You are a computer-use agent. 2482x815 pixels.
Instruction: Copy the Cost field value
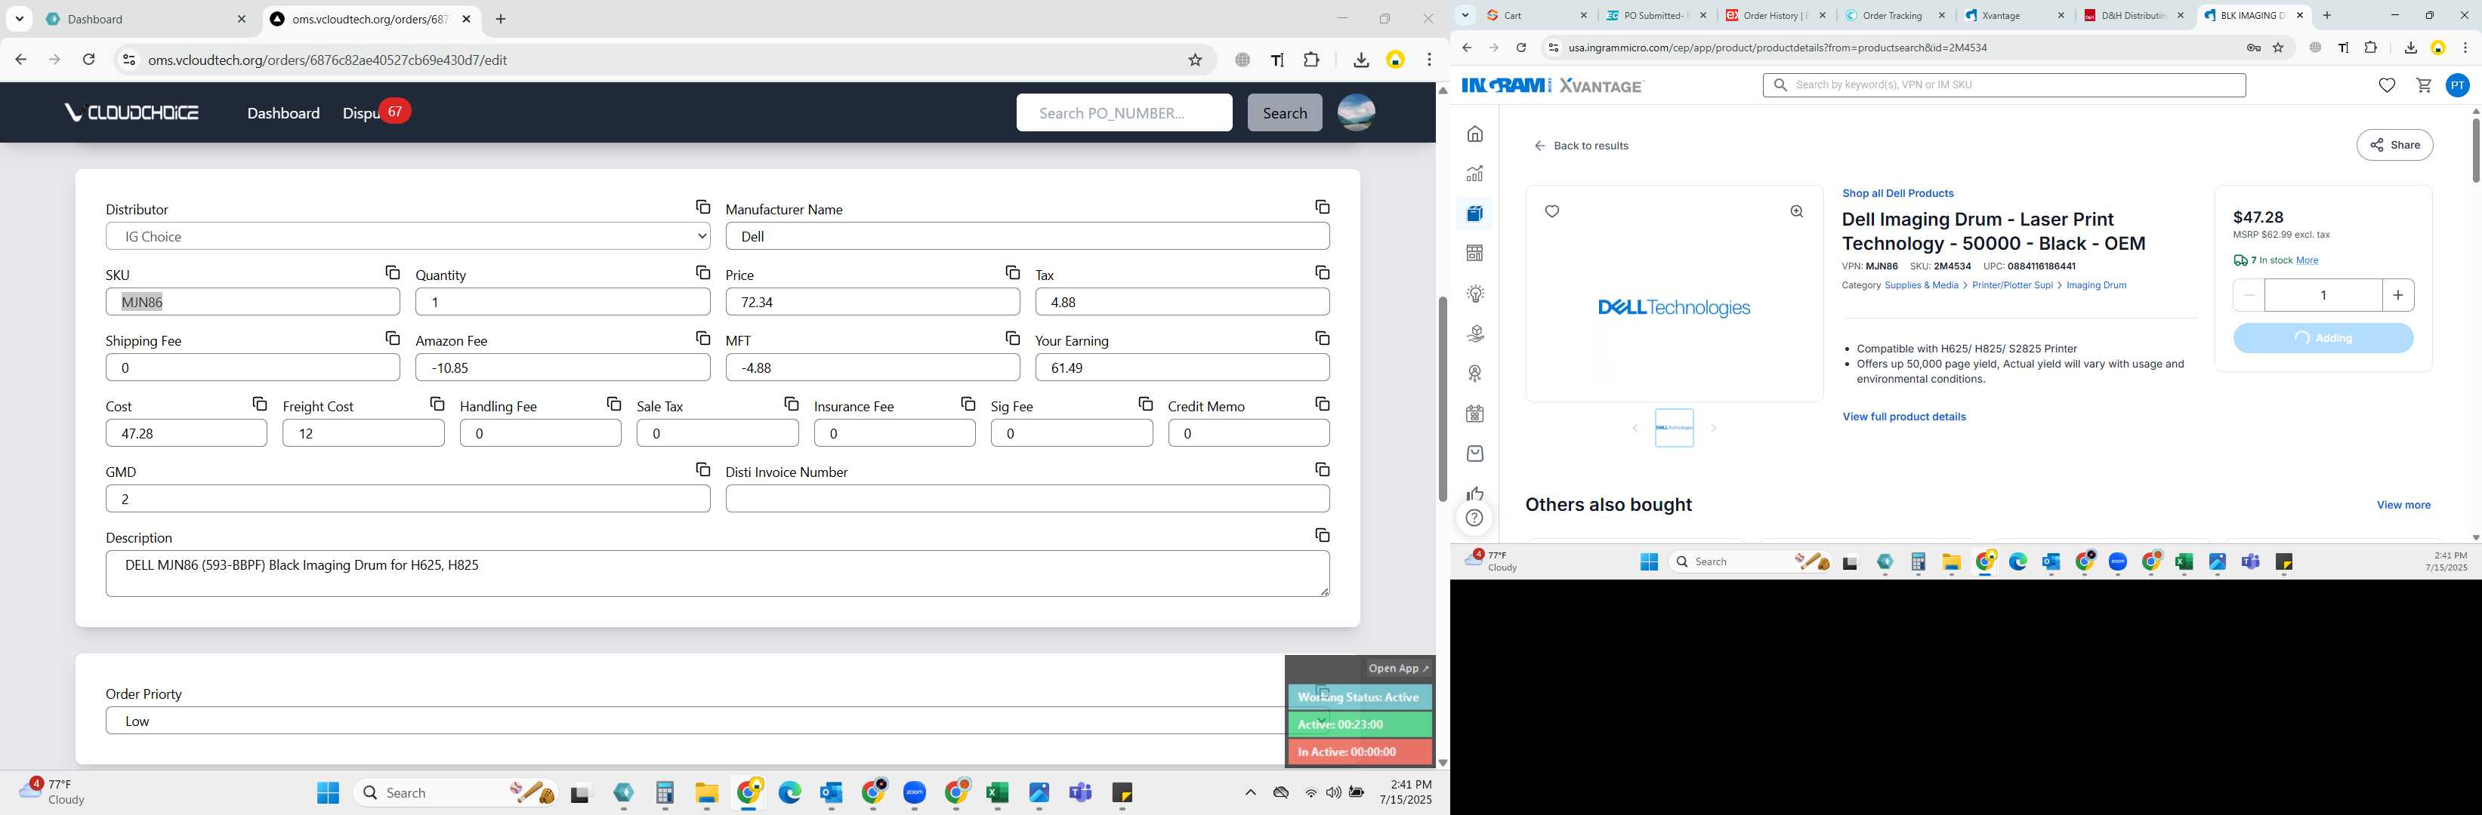259,403
